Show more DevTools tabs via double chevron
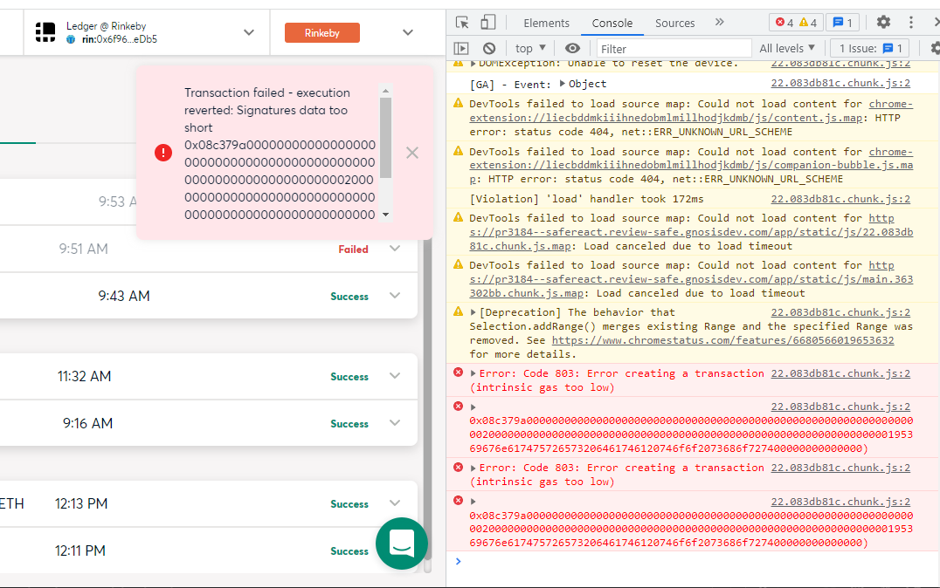Viewport: 940px width, 588px height. pyautogui.click(x=719, y=22)
